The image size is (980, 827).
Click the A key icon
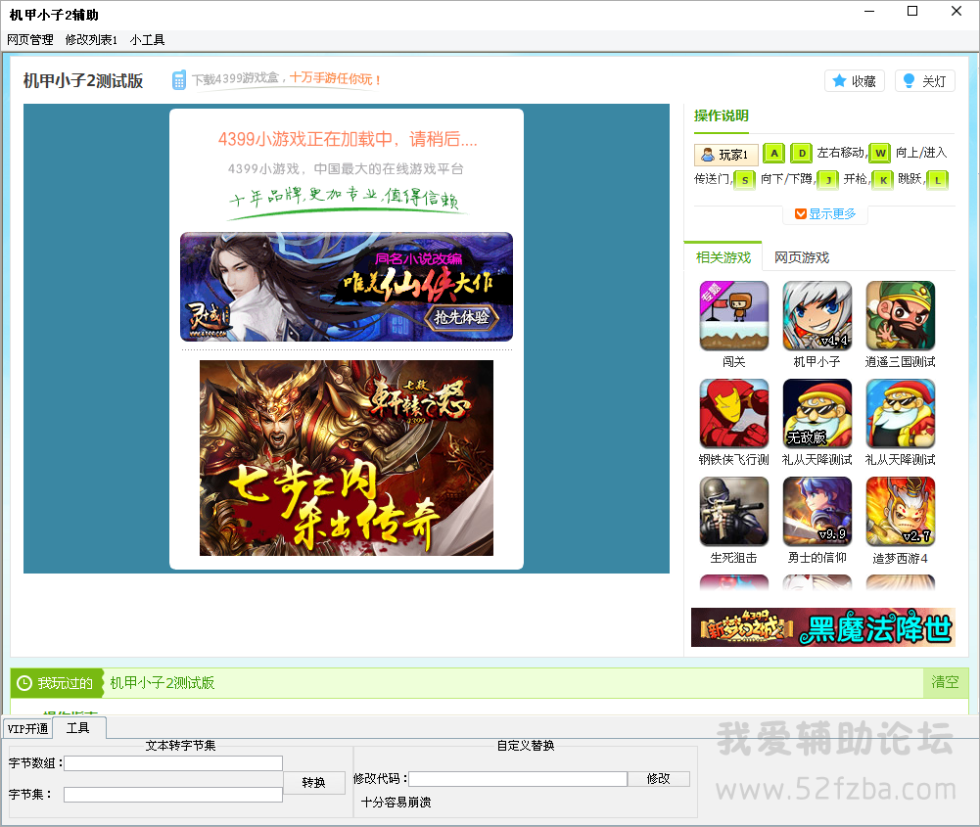pyautogui.click(x=773, y=153)
